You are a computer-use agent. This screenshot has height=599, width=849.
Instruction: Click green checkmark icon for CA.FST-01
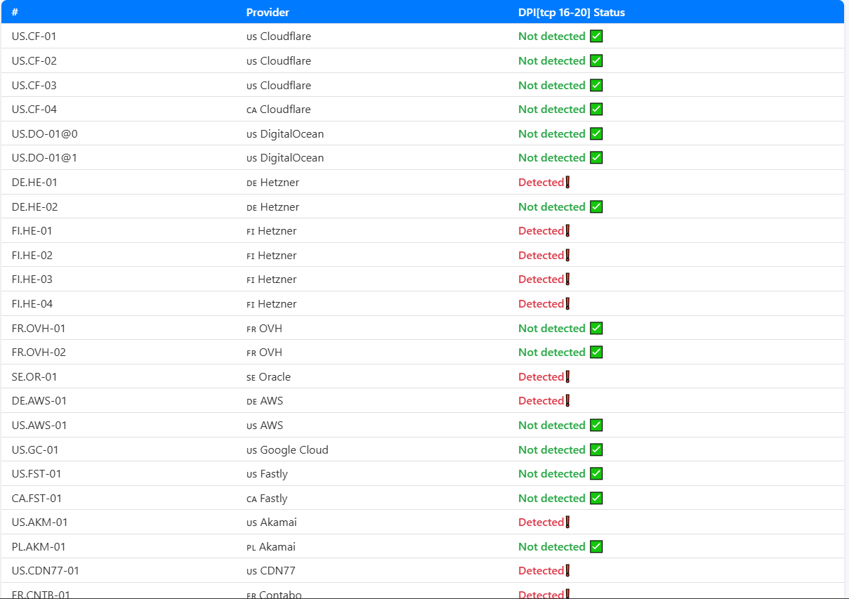596,499
